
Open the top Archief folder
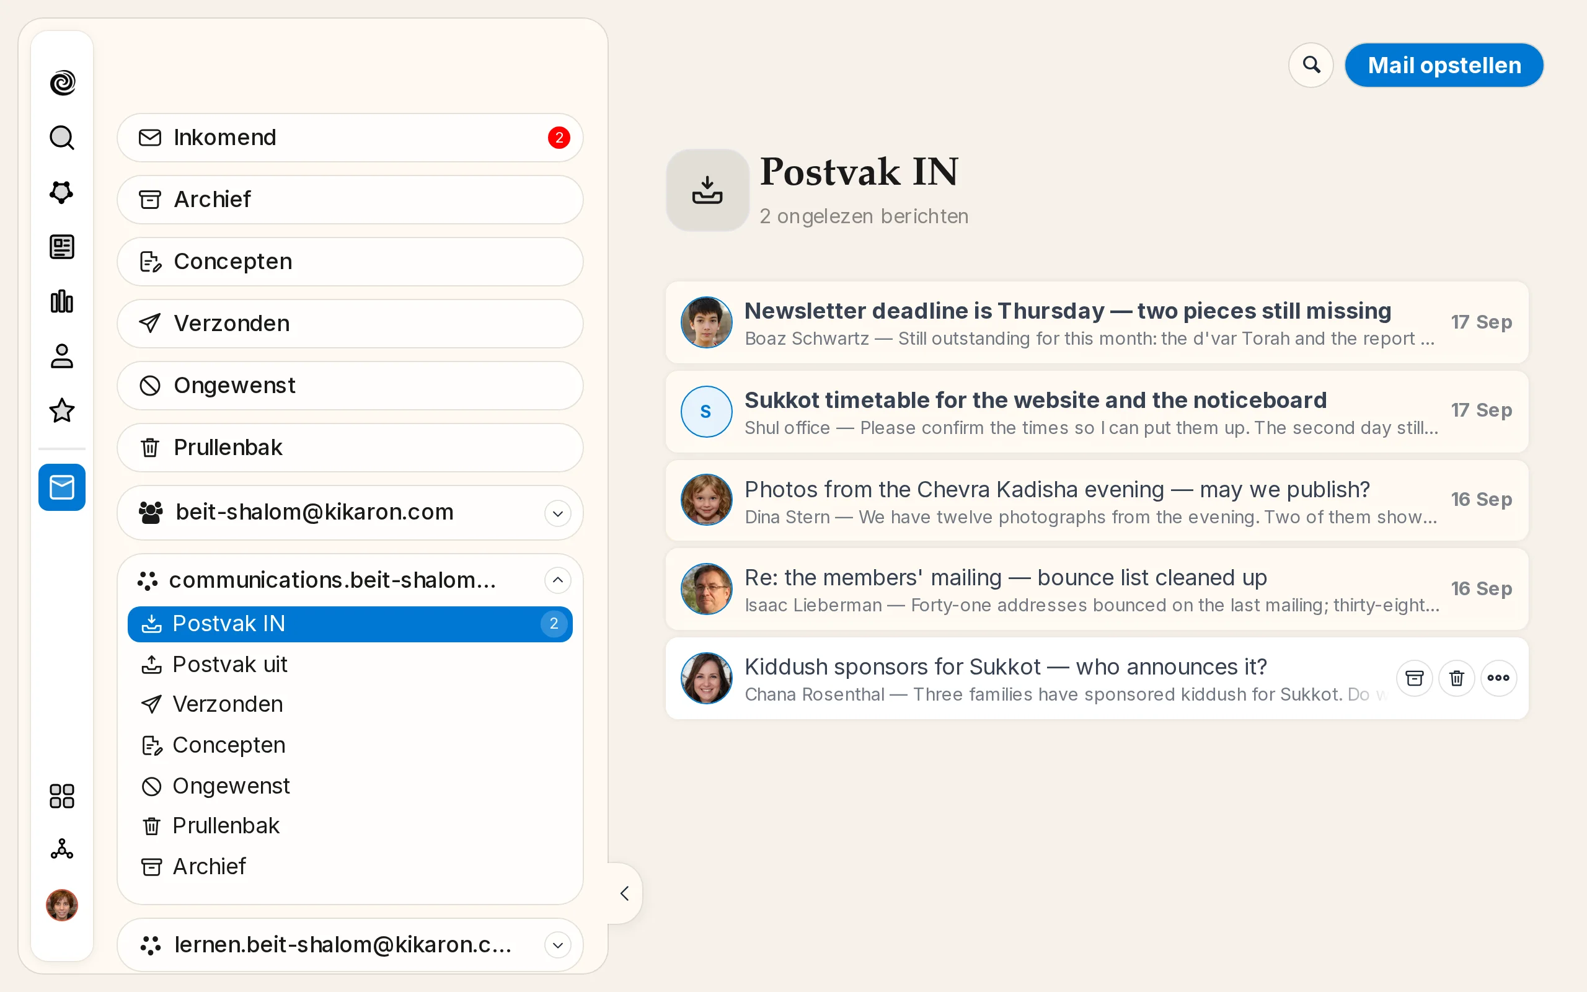tap(350, 200)
